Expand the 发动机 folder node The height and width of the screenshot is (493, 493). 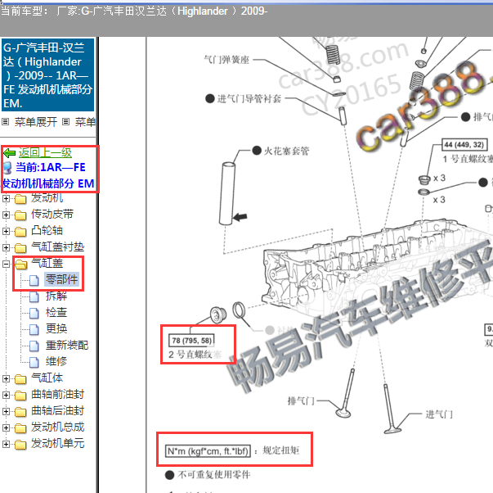pos(6,198)
